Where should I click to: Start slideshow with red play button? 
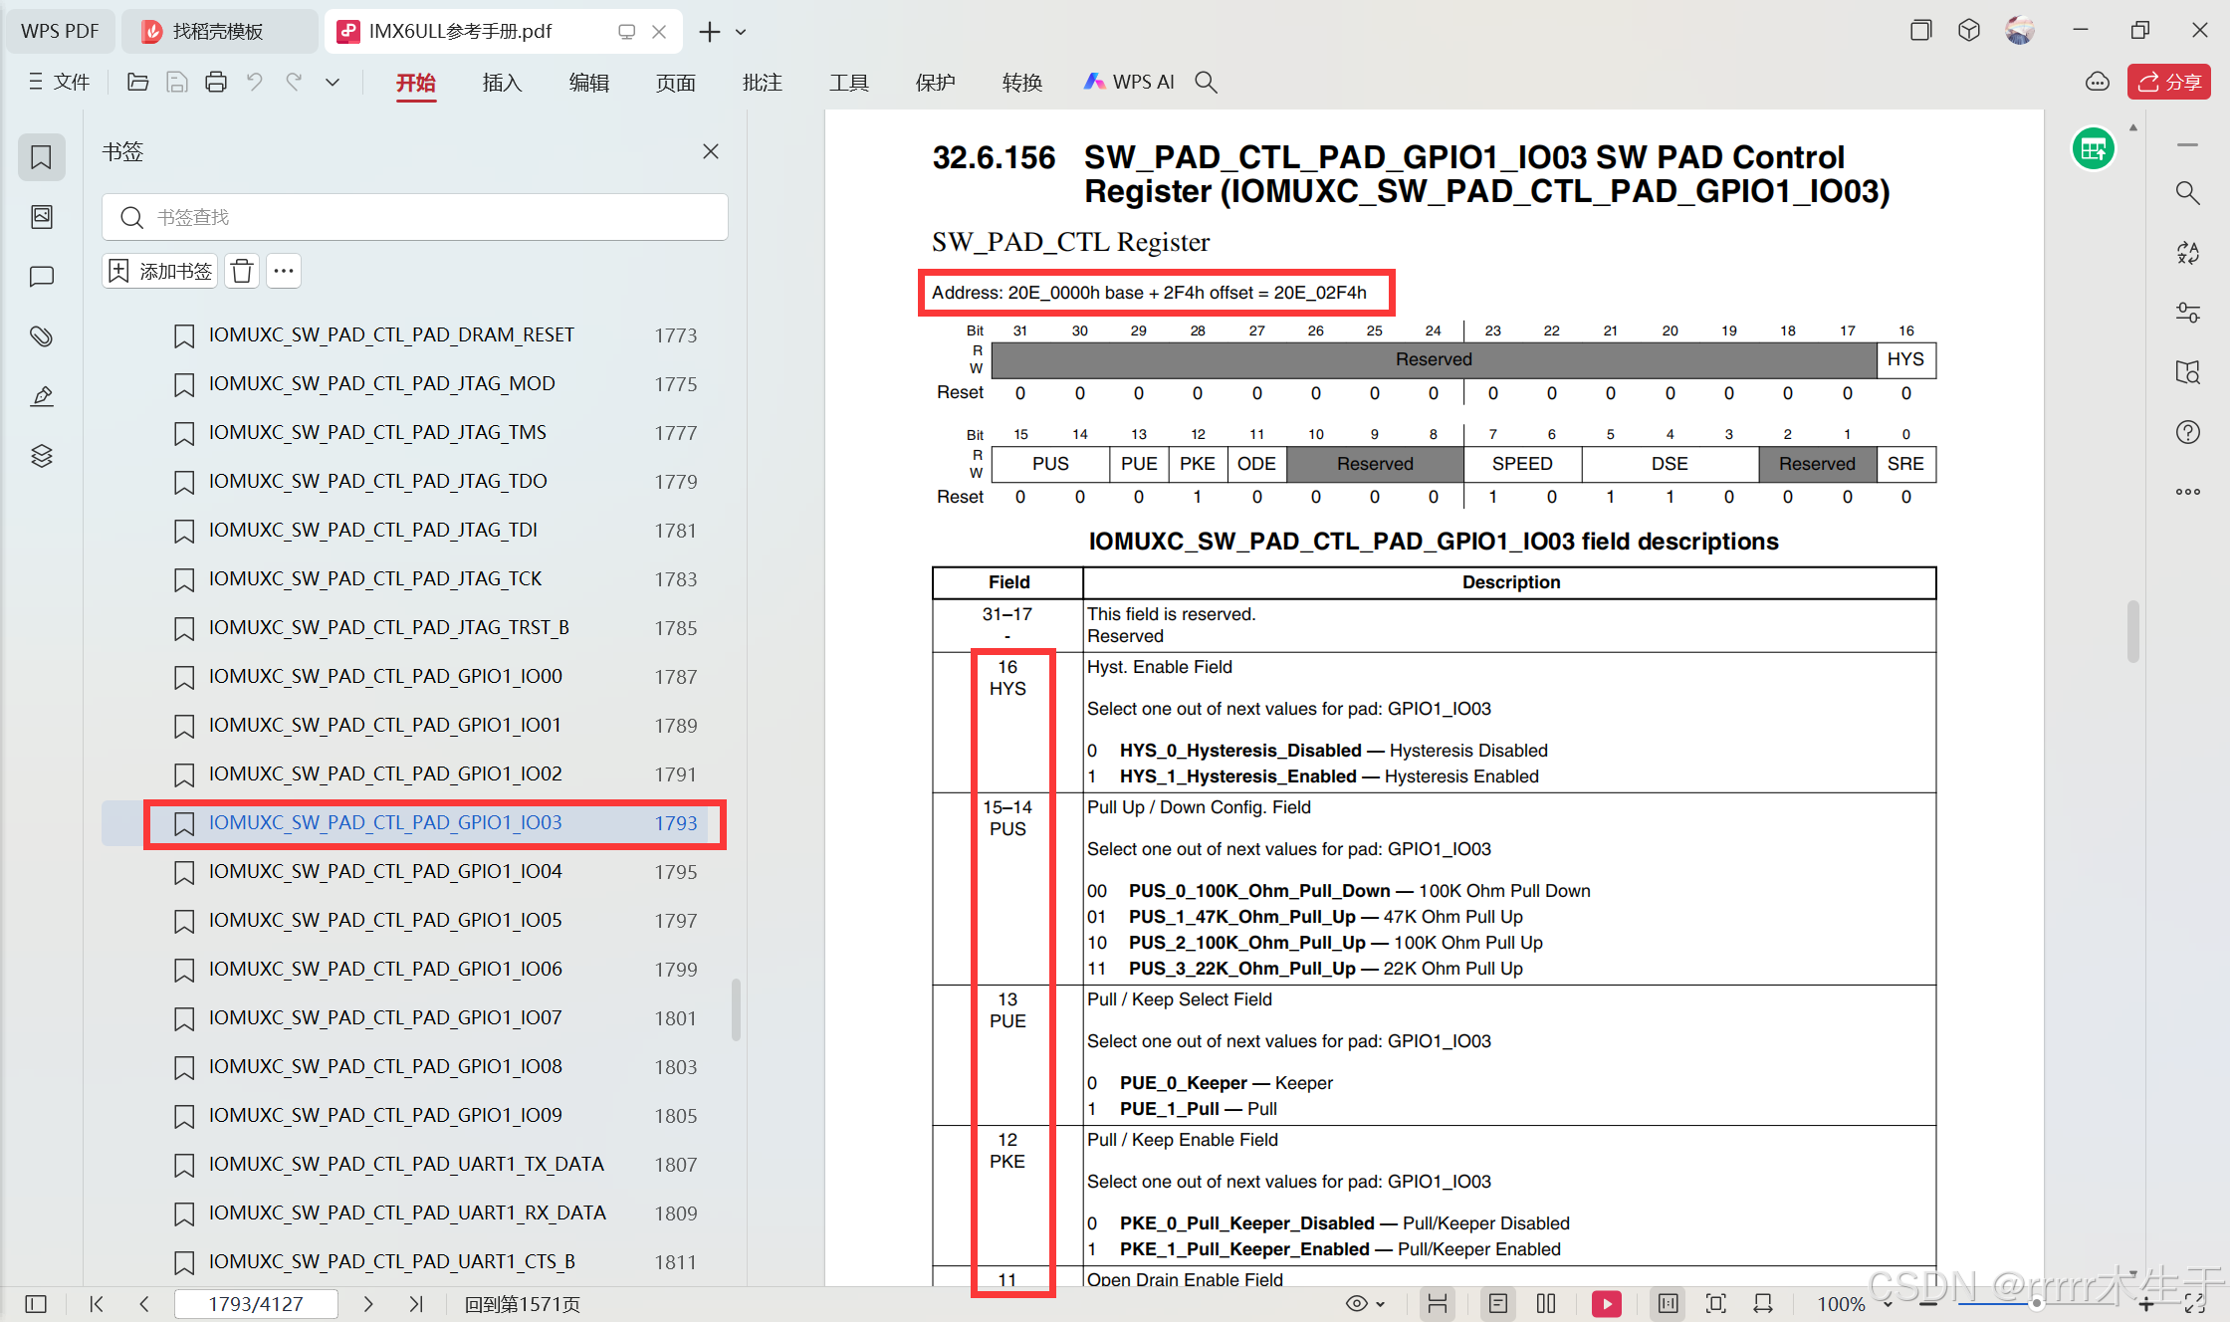click(x=1606, y=1303)
